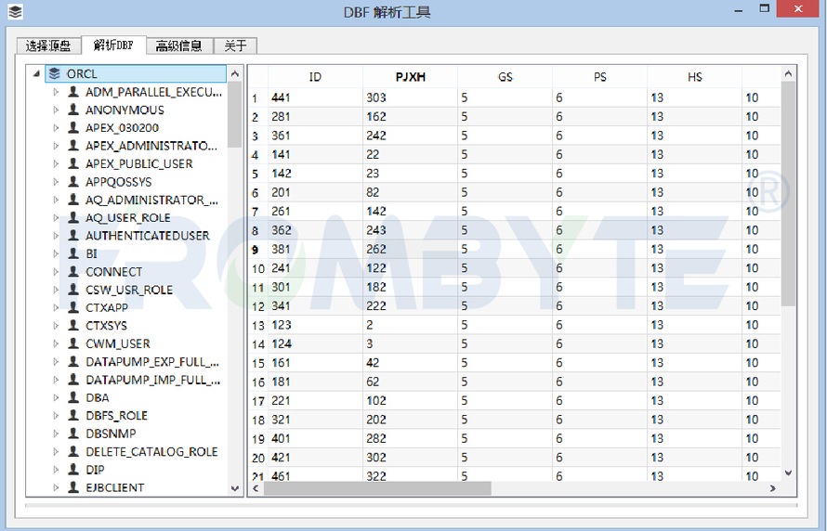The width and height of the screenshot is (827, 531).
Task: Open the 关于 tab
Action: [235, 45]
